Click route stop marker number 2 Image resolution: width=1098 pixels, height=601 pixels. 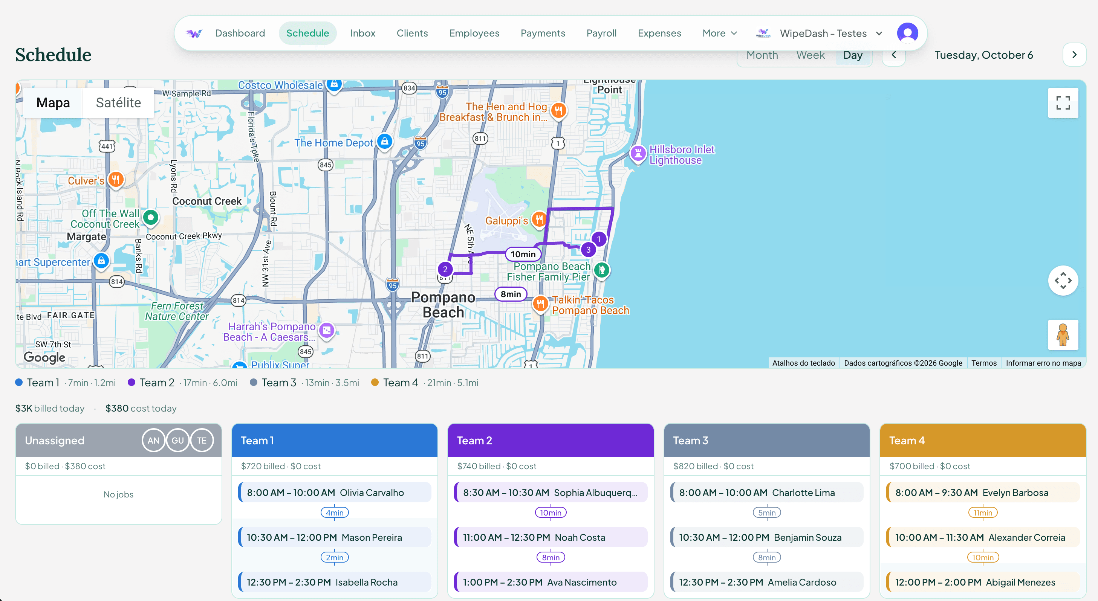[445, 269]
